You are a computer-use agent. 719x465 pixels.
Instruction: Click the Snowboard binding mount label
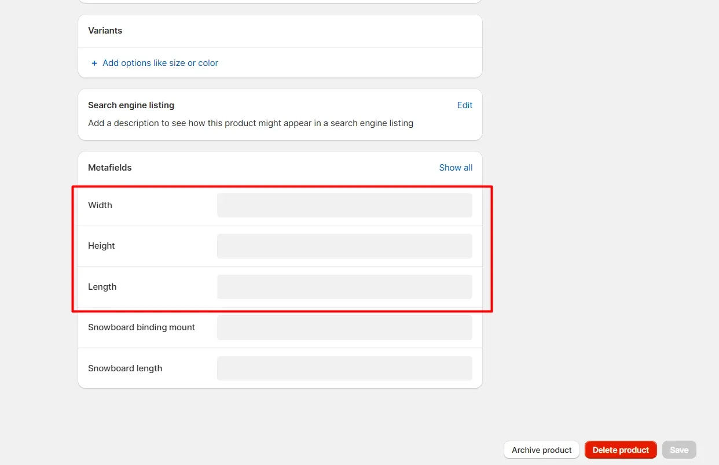[141, 327]
